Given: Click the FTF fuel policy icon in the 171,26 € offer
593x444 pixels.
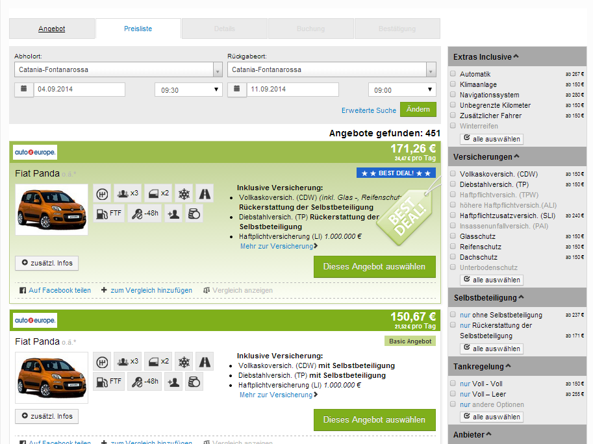Looking at the screenshot, I should click(x=109, y=214).
